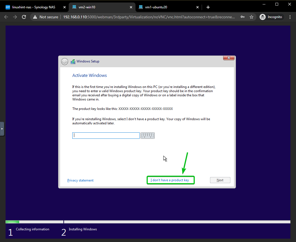Open a new browser tab

tap(208, 7)
